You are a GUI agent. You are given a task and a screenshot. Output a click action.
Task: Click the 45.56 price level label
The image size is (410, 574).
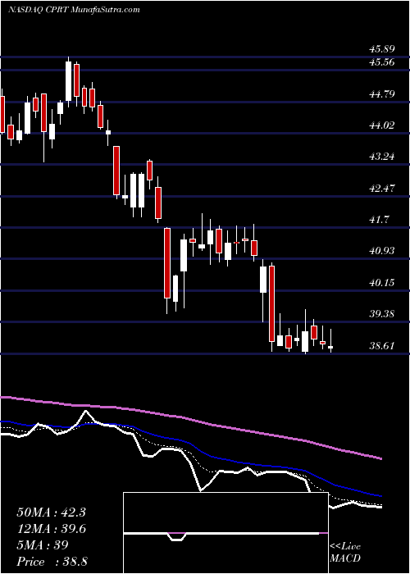coord(380,62)
